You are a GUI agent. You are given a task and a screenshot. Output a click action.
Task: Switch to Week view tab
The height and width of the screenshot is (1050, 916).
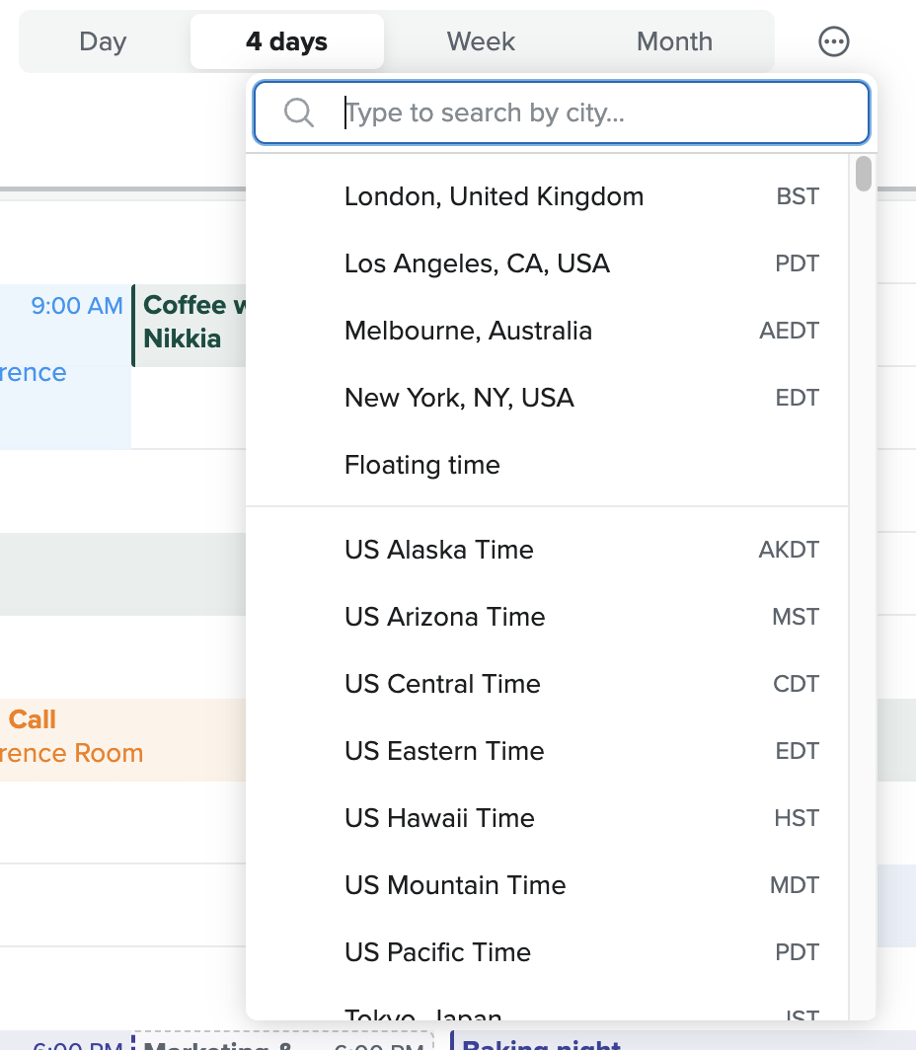(x=481, y=41)
